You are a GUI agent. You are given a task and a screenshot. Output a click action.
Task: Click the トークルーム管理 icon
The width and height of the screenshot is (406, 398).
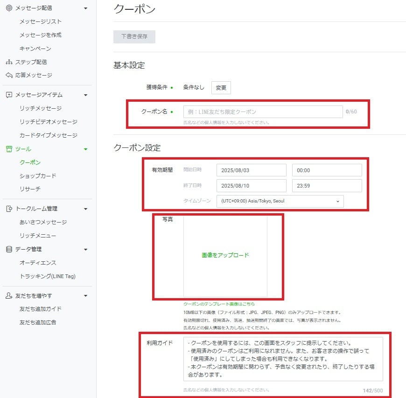(x=9, y=209)
